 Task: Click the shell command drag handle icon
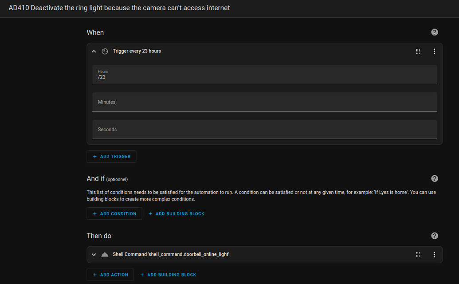[418, 255]
